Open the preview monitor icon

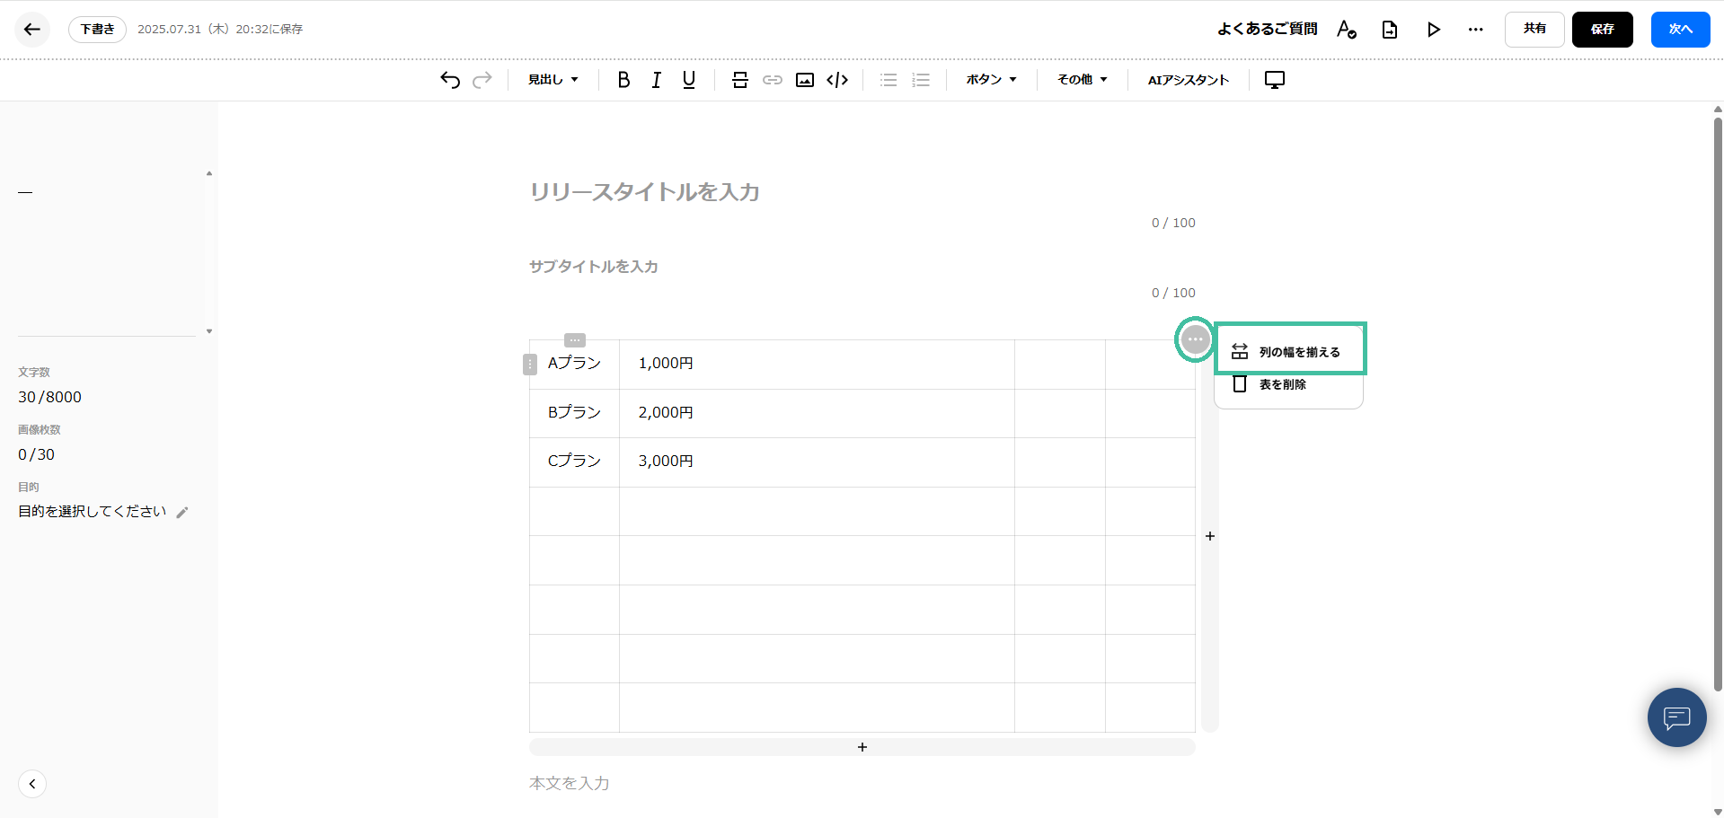click(1274, 80)
